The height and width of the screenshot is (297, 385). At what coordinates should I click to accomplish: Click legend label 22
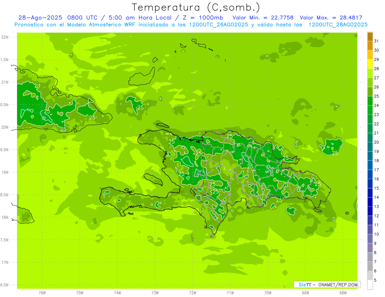point(376,124)
